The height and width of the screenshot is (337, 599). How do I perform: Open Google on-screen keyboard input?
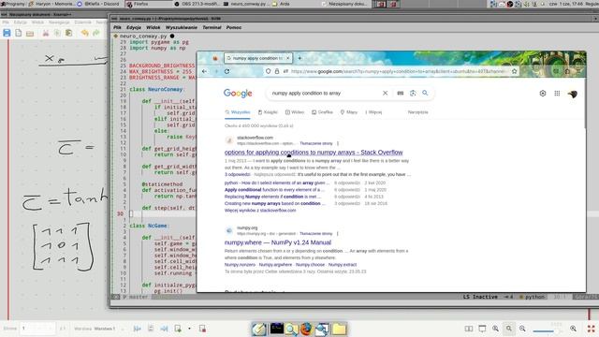coord(400,94)
